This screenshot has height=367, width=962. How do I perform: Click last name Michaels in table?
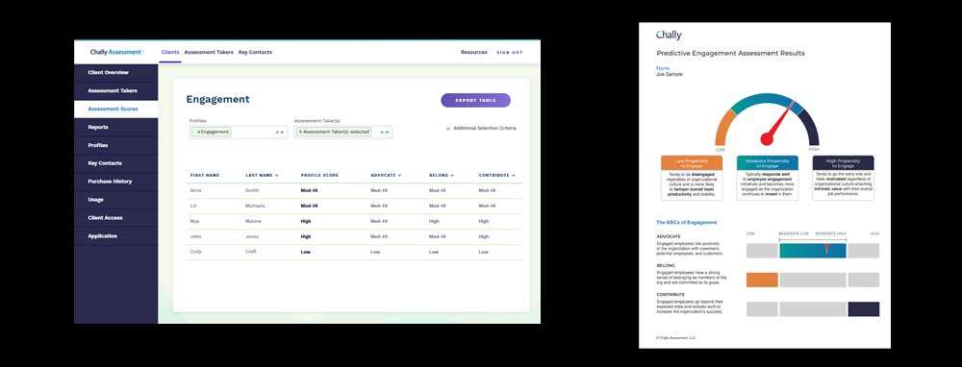(x=255, y=206)
